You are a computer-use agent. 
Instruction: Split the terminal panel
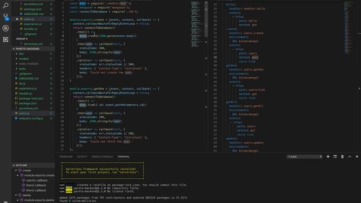[335, 157]
